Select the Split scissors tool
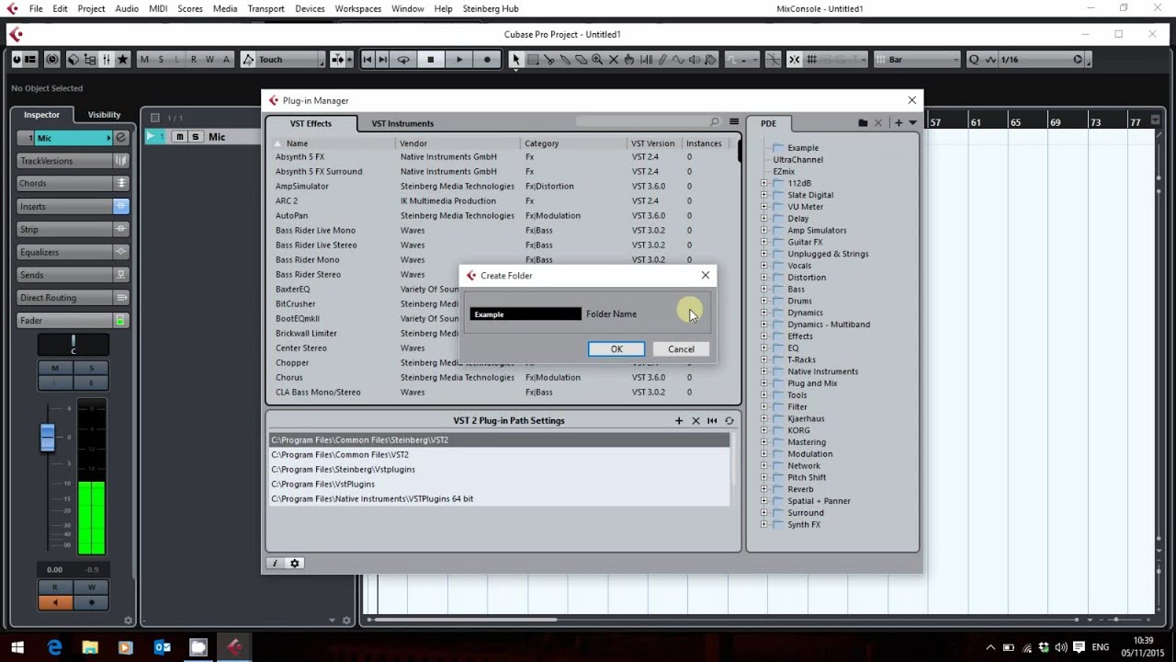1176x662 pixels. [548, 60]
